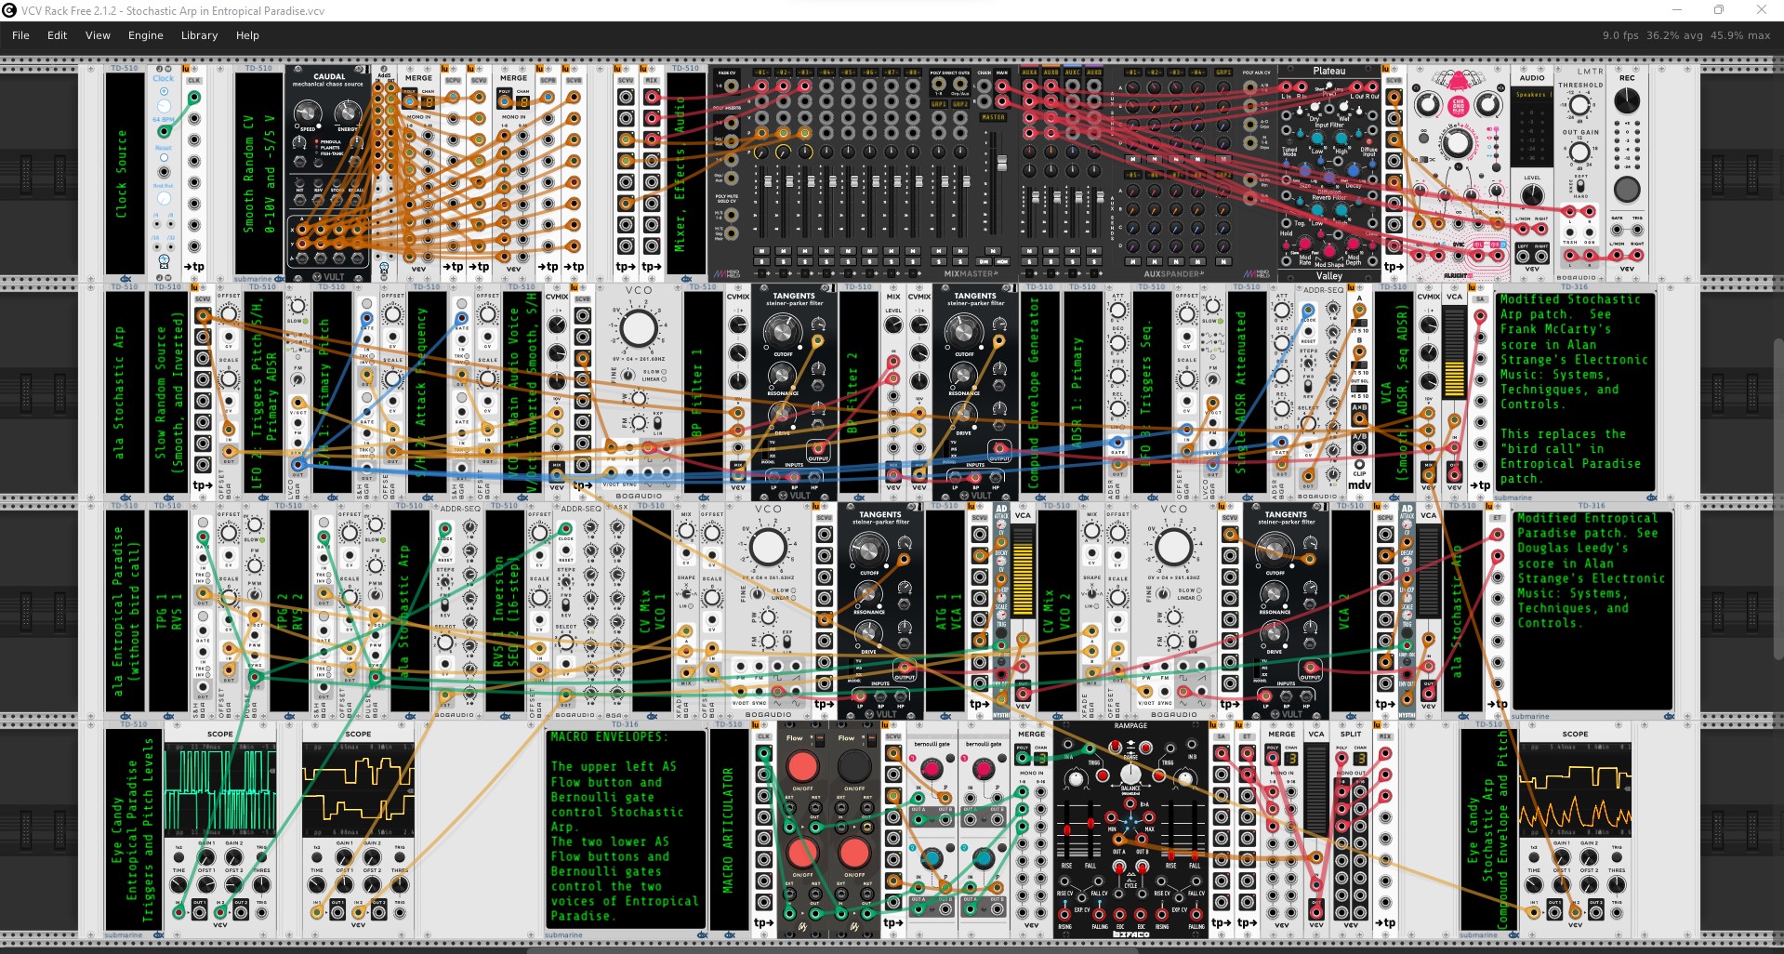This screenshot has height=954, width=1784.
Task: Click the THRESHOLD knob on the LMTR module
Action: point(1579,105)
